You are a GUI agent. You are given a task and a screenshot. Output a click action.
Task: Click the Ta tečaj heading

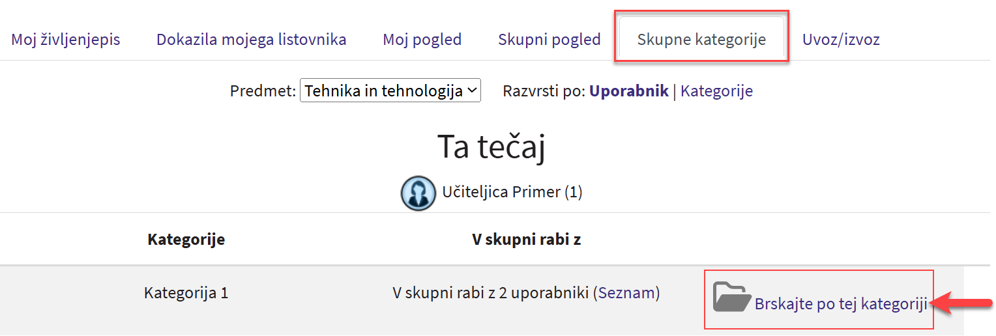tap(491, 147)
